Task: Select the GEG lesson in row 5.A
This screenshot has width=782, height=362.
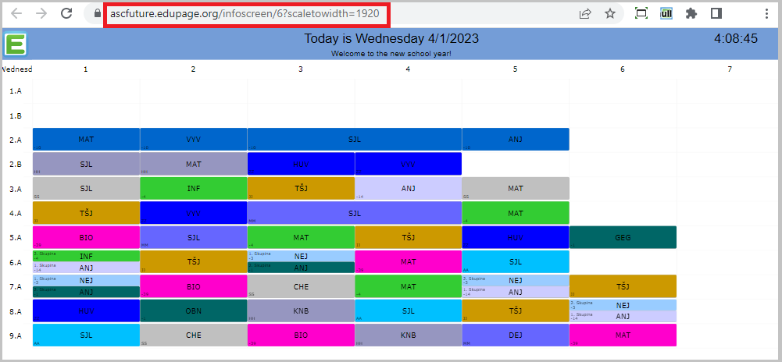Action: [623, 237]
